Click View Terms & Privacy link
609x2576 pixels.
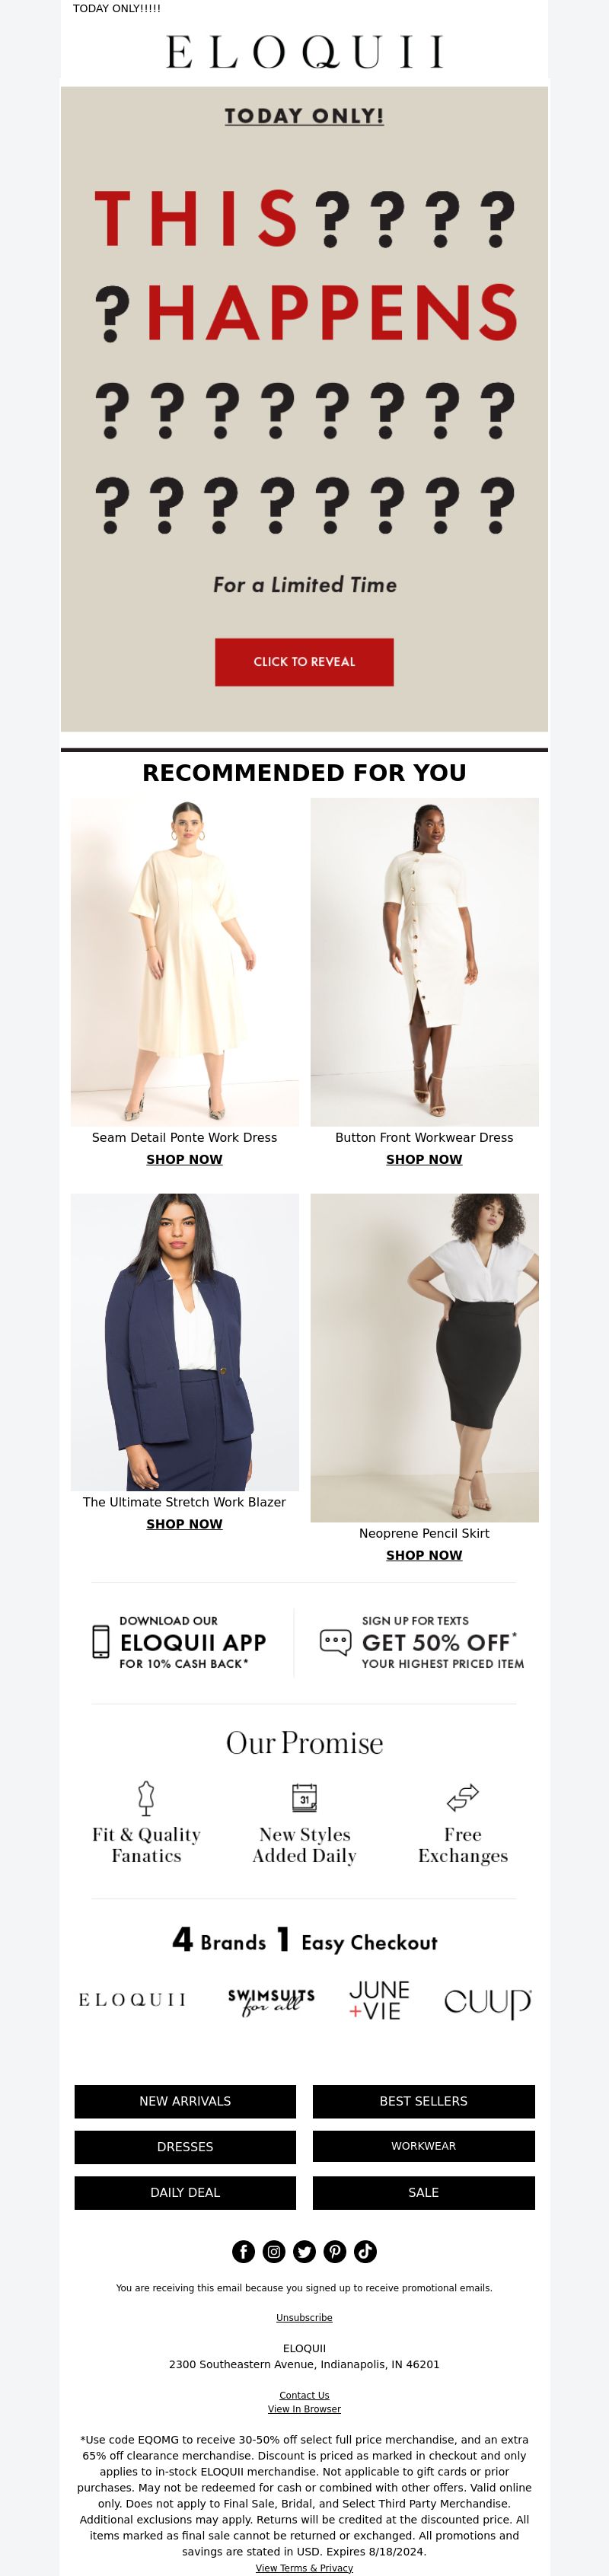click(x=304, y=2568)
